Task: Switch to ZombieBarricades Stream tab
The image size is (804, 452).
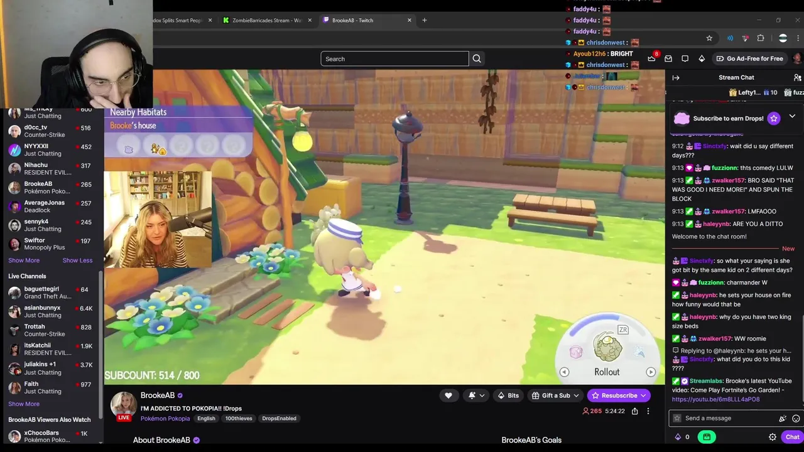Action: (x=266, y=20)
